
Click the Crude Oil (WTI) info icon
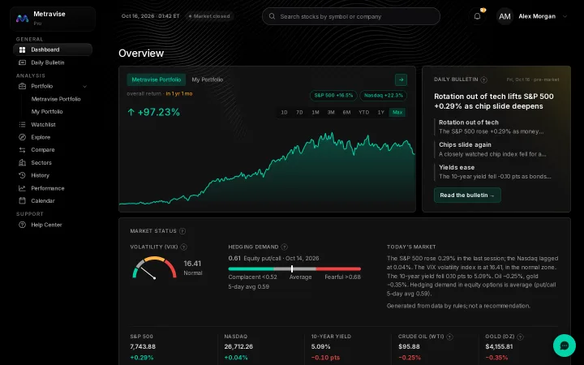[x=449, y=337]
